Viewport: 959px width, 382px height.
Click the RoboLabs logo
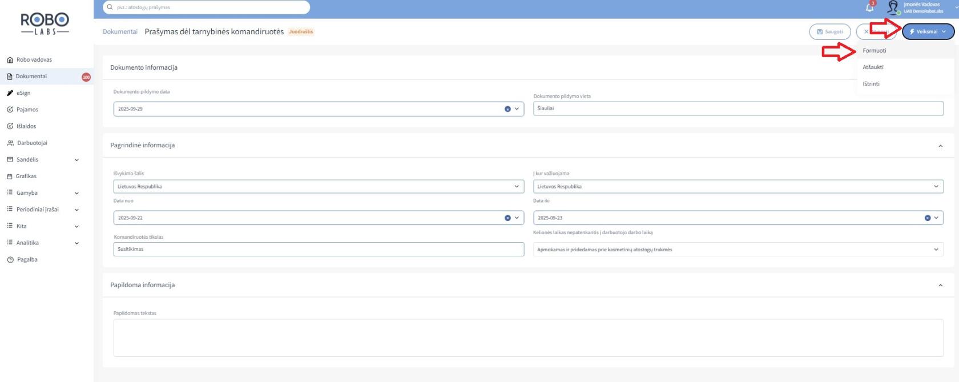45,25
